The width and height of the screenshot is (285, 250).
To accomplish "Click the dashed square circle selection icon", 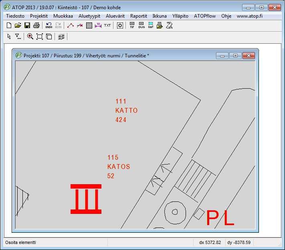I will coord(120,25).
